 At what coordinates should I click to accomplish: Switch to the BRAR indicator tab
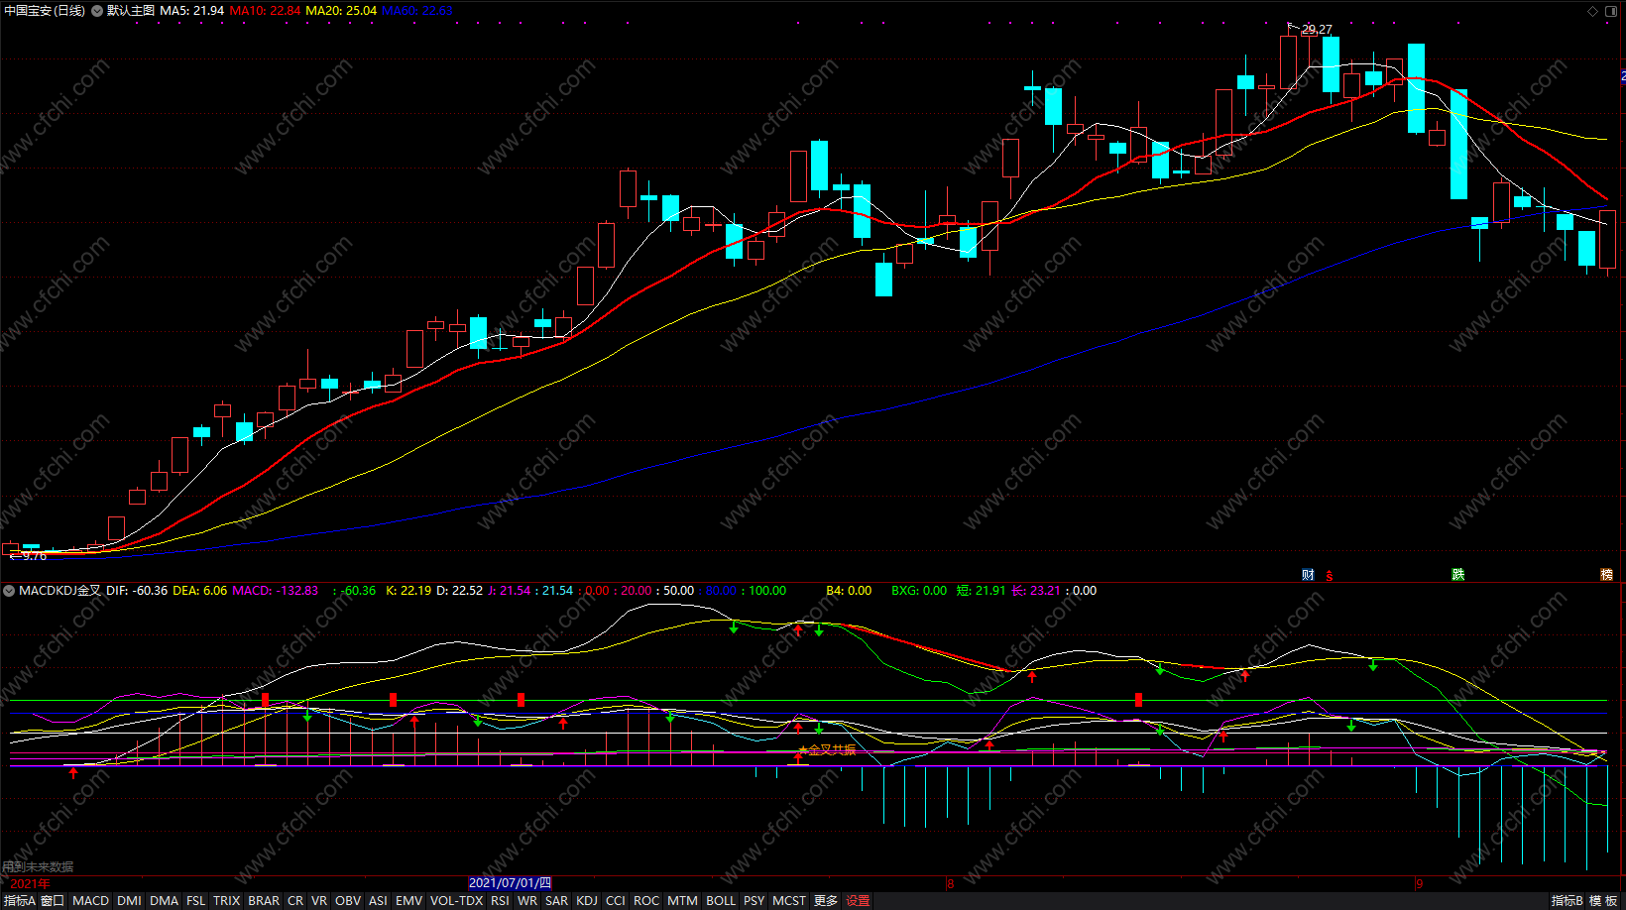click(264, 901)
